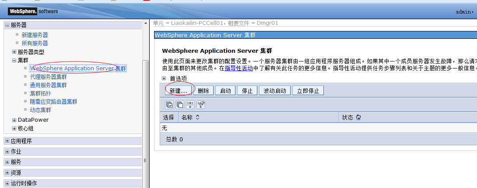Click the splitter handle between panels

[145, 161]
